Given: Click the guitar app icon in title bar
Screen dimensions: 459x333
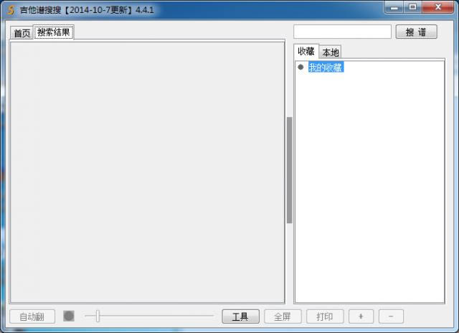Looking at the screenshot, I should pos(11,10).
